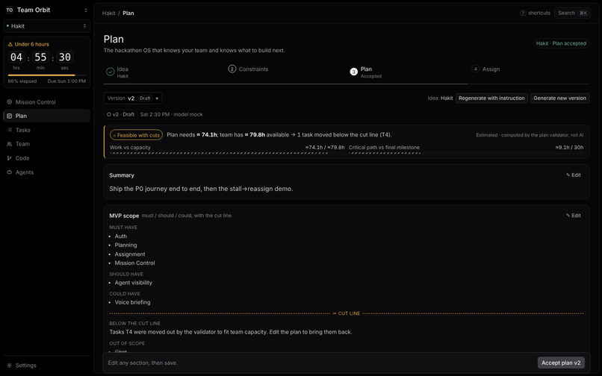The width and height of the screenshot is (602, 376).
Task: Click the Plan breadcrumb text
Action: [128, 13]
